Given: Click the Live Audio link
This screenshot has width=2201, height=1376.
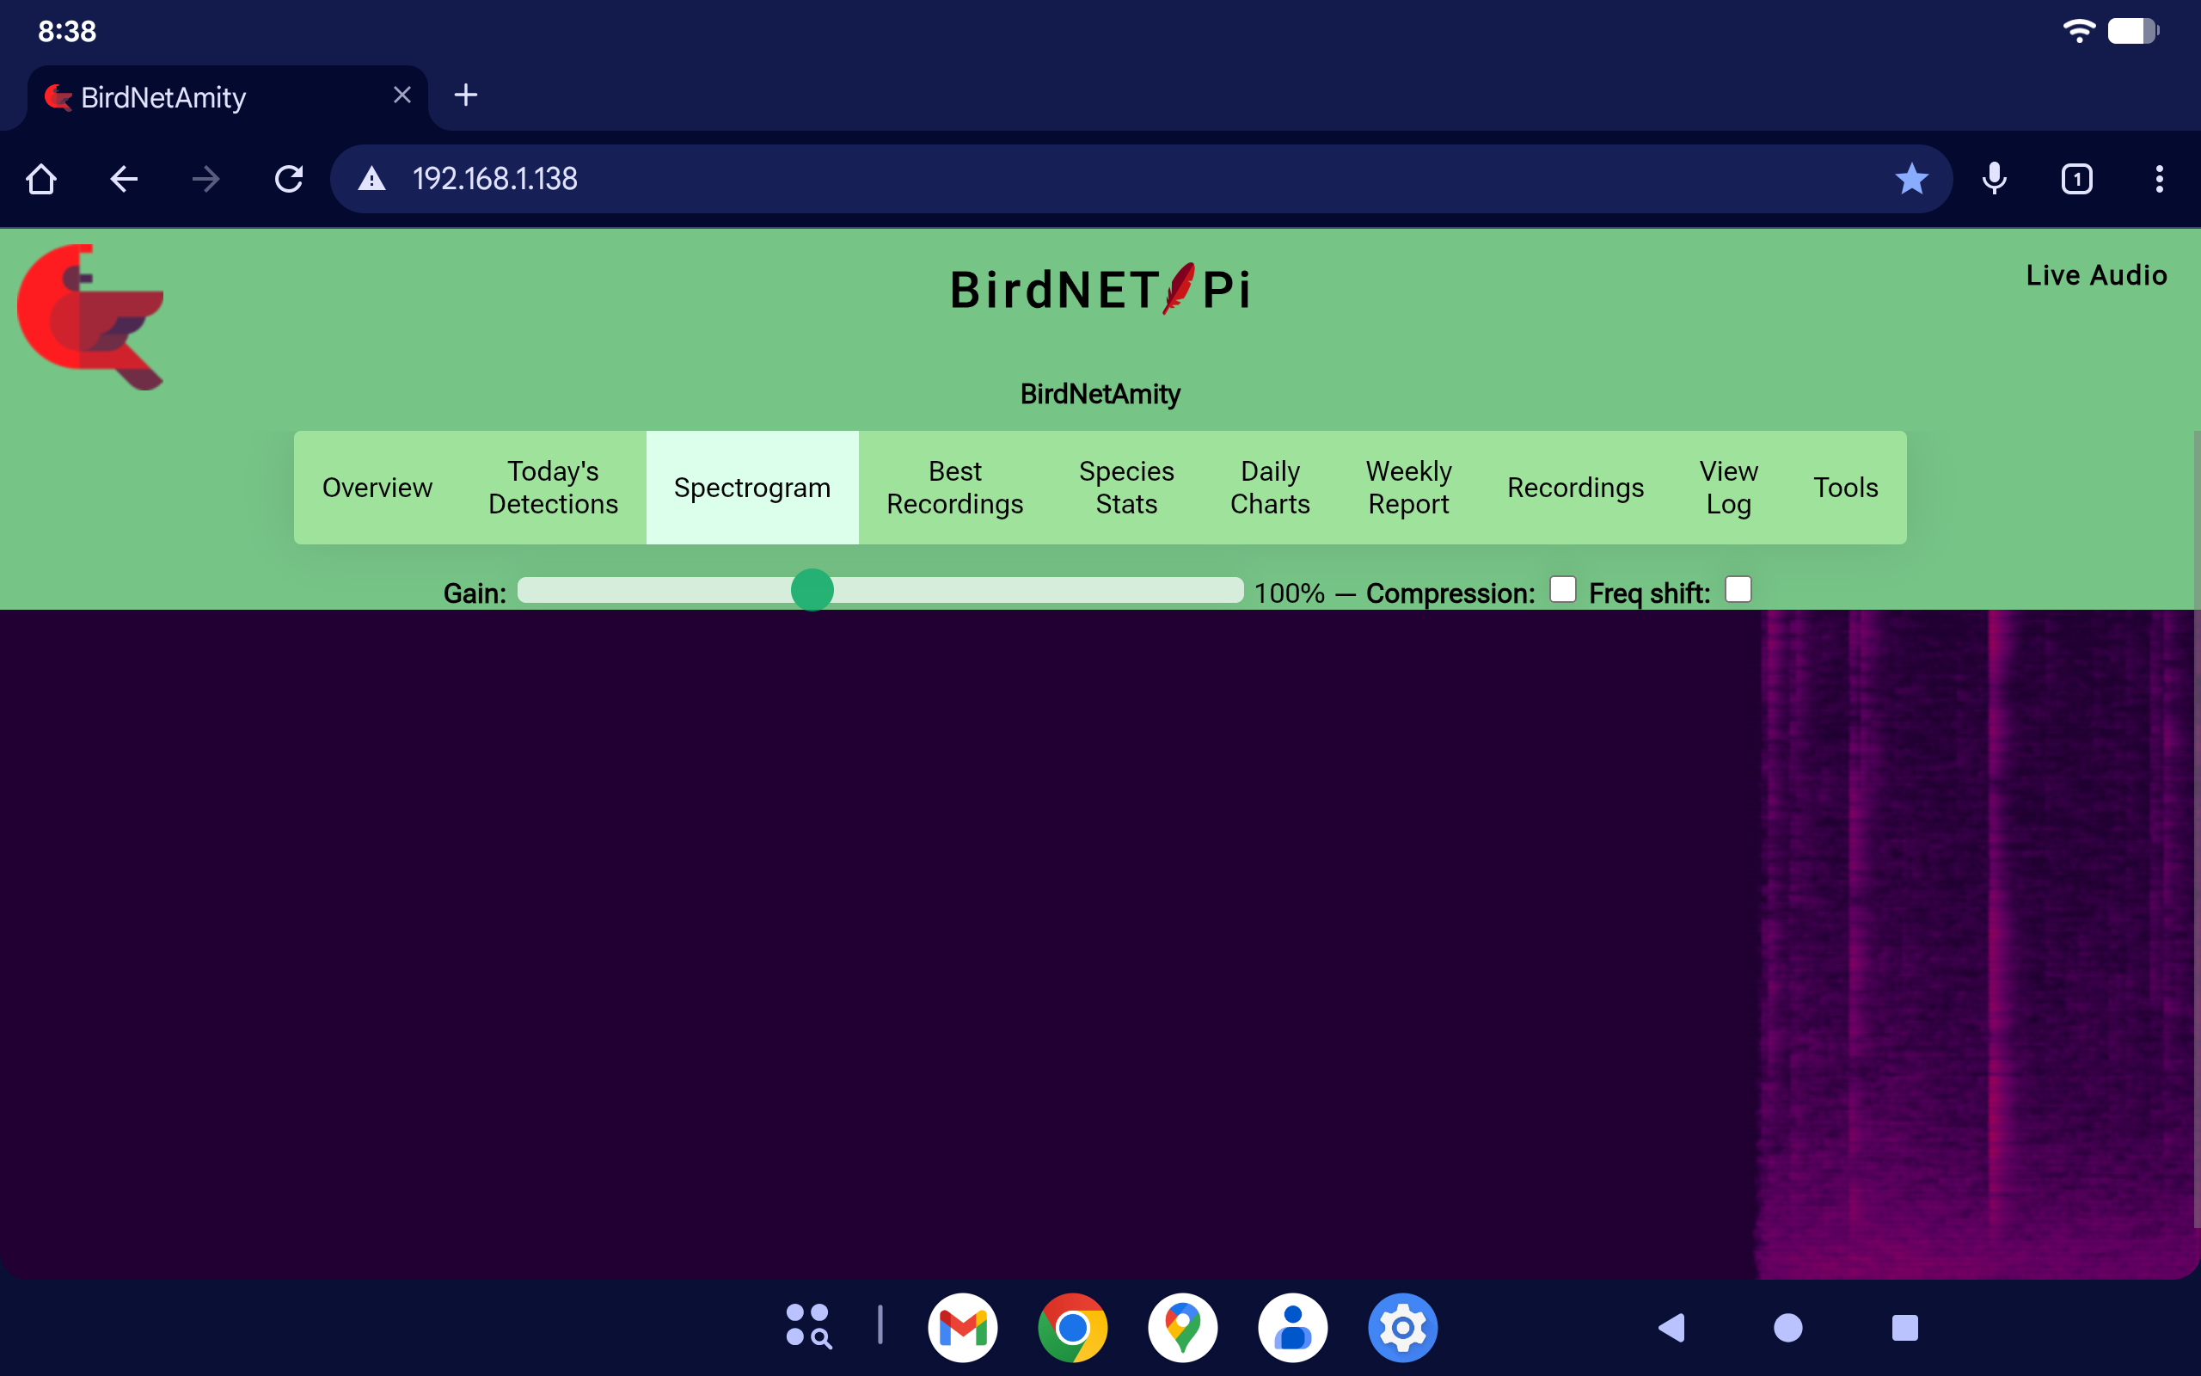Looking at the screenshot, I should tap(2095, 276).
